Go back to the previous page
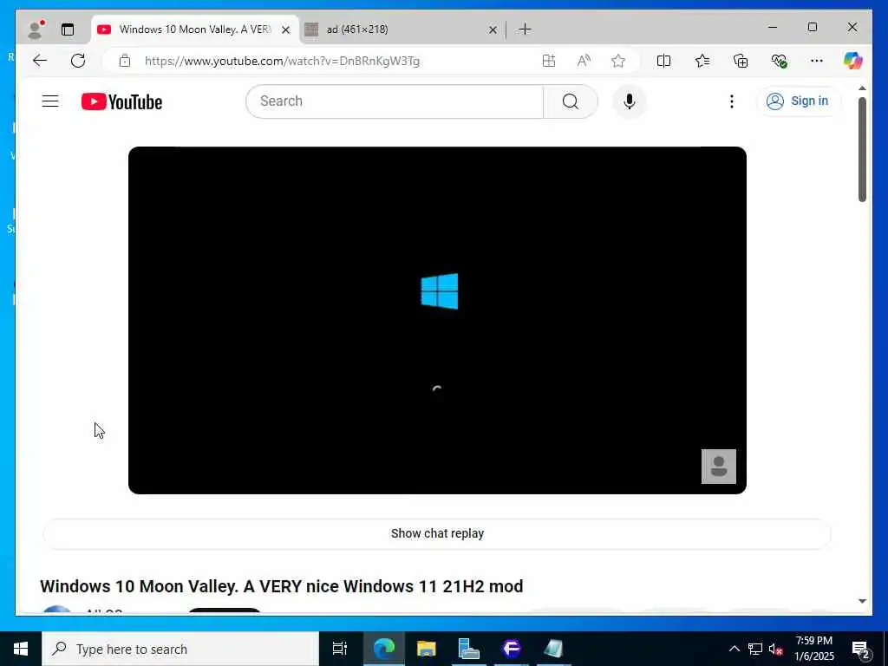 pos(40,61)
